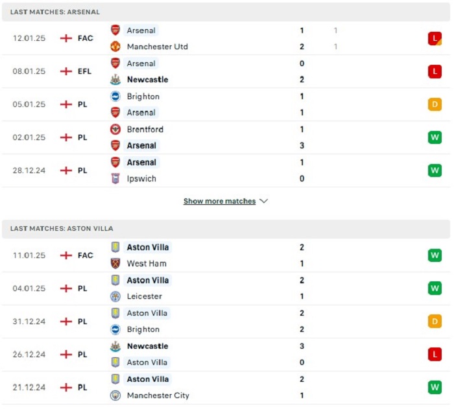Click the West Ham club crest
The height and width of the screenshot is (411, 454).
[115, 263]
